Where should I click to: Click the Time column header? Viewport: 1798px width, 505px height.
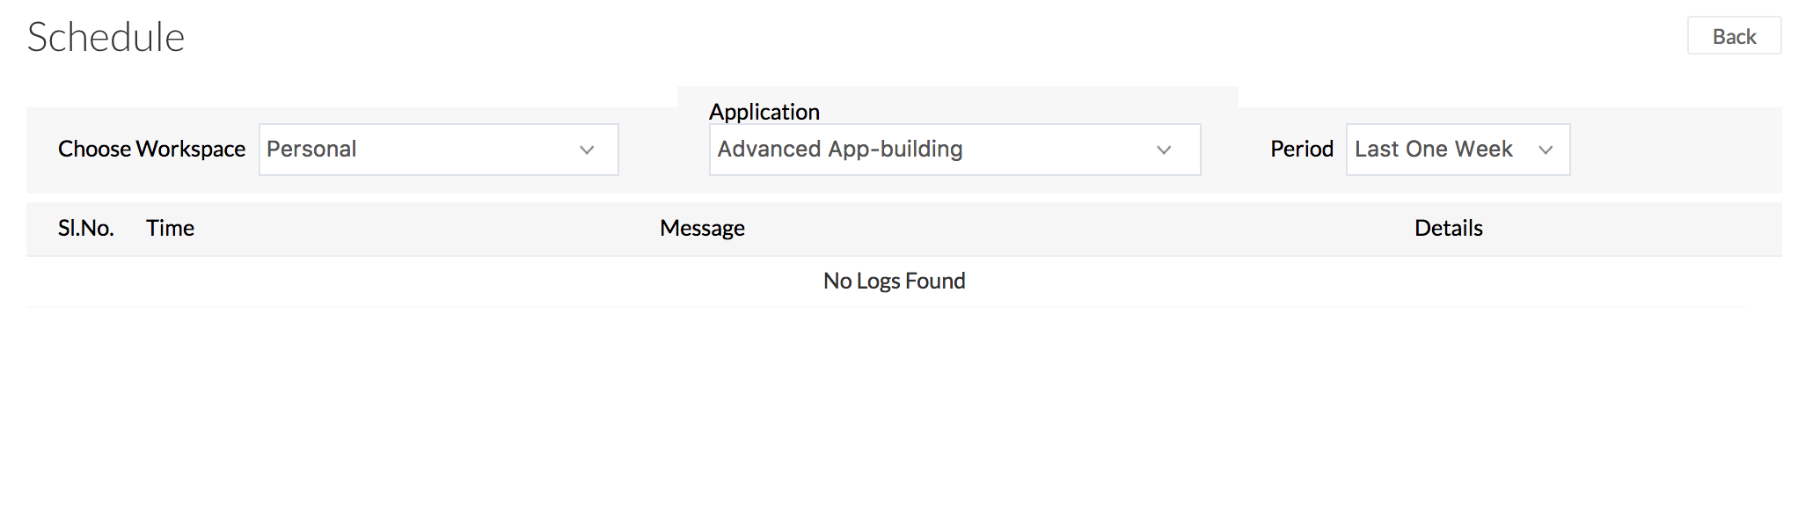pos(170,229)
